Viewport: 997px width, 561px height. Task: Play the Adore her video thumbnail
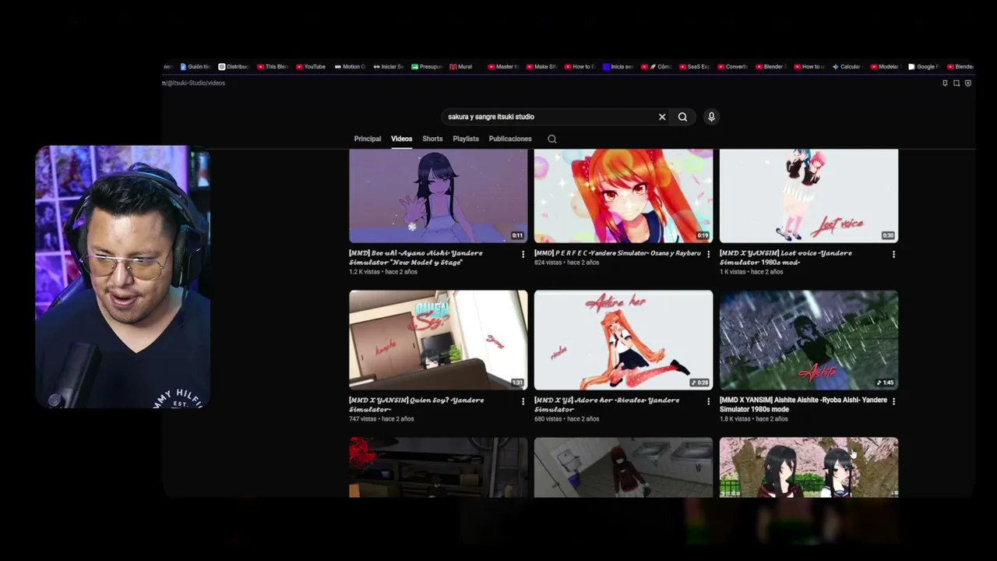(623, 340)
